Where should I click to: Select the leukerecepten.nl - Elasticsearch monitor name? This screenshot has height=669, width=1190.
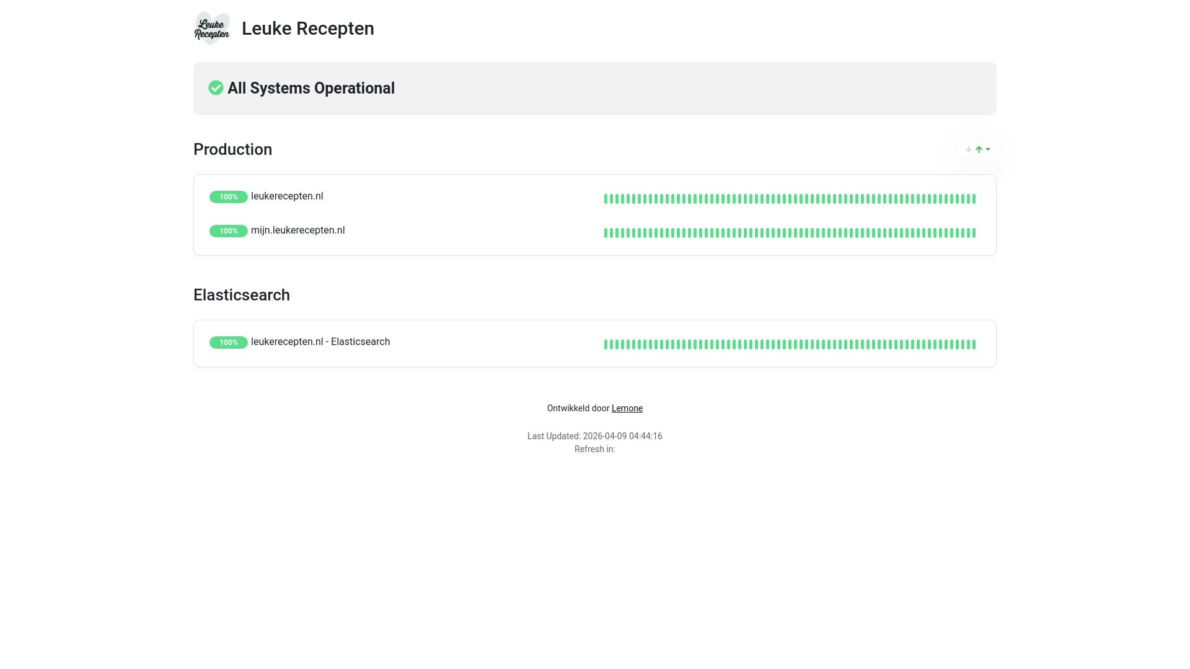320,342
